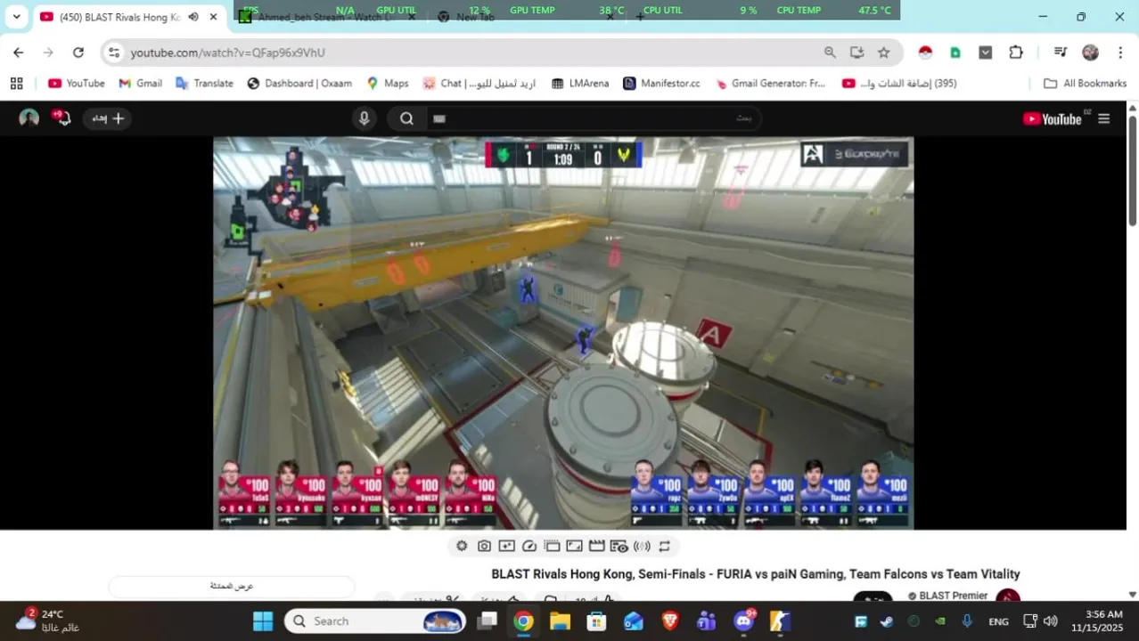Click the live chat pill button

pos(232,586)
